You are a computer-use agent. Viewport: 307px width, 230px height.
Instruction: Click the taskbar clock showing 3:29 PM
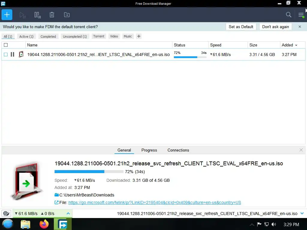pyautogui.click(x=291, y=224)
